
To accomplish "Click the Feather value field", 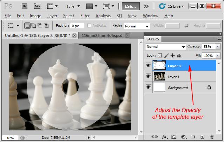I will (x=77, y=26).
